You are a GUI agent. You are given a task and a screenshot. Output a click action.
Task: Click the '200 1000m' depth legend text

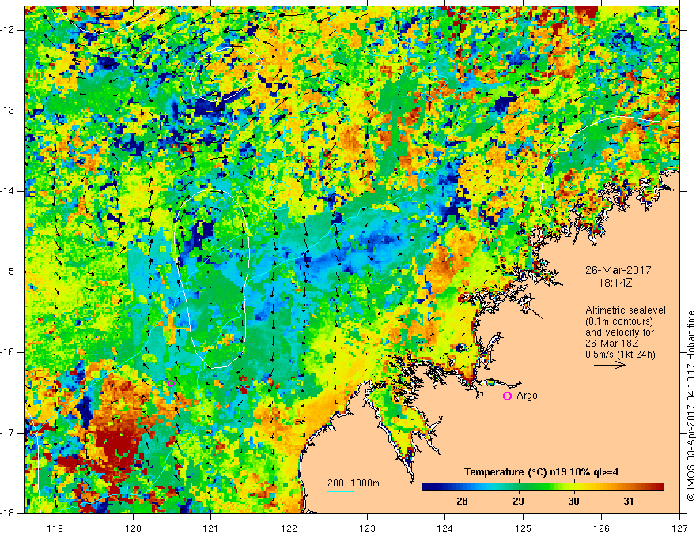pos(354,483)
